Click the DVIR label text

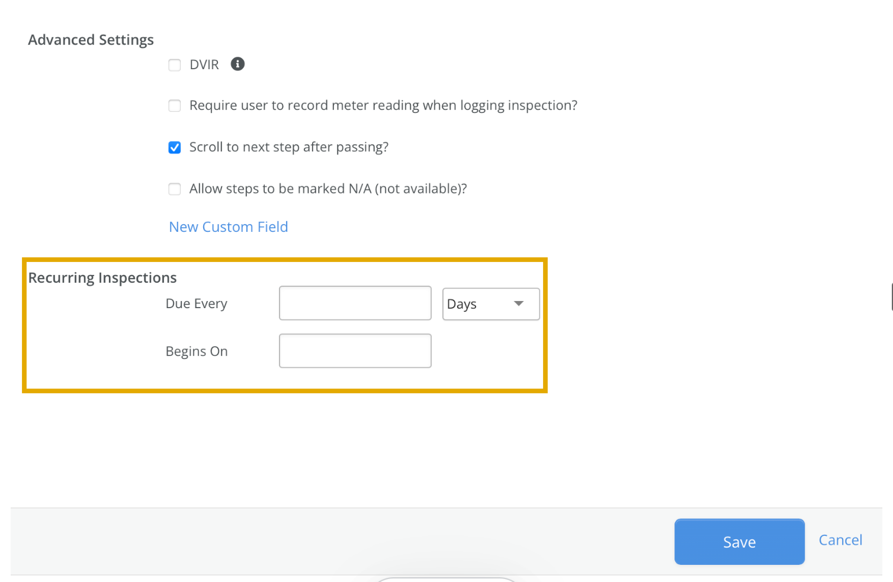[x=204, y=65]
